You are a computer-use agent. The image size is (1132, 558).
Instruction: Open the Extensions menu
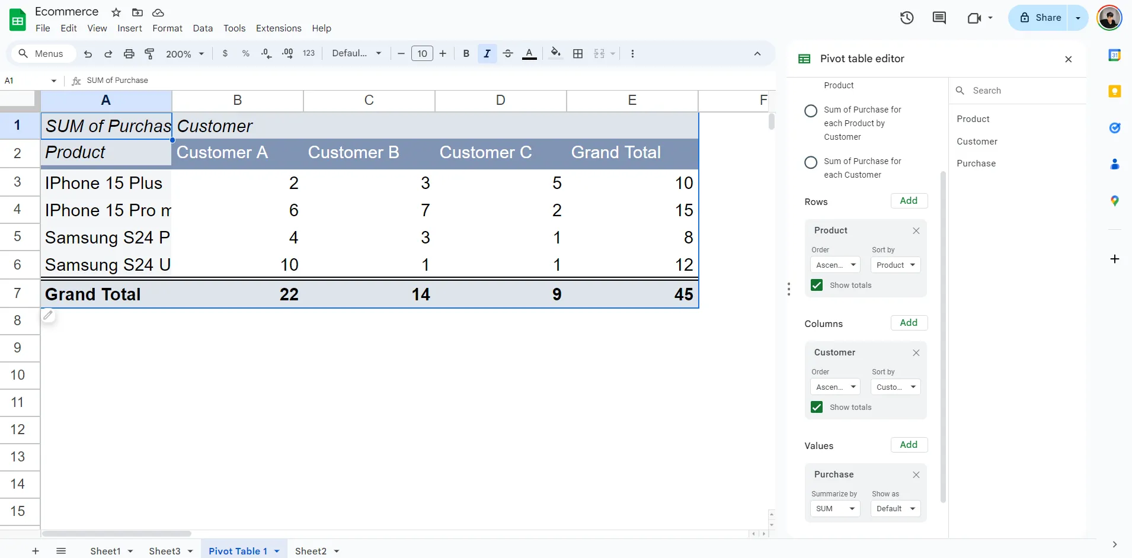pyautogui.click(x=279, y=28)
